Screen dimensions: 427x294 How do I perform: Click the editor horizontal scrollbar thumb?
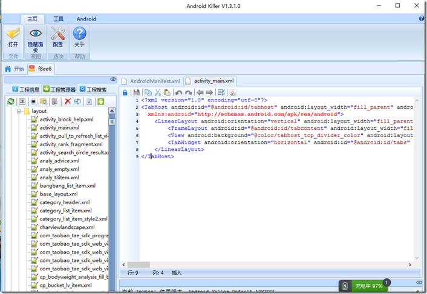pyautogui.click(x=139, y=264)
